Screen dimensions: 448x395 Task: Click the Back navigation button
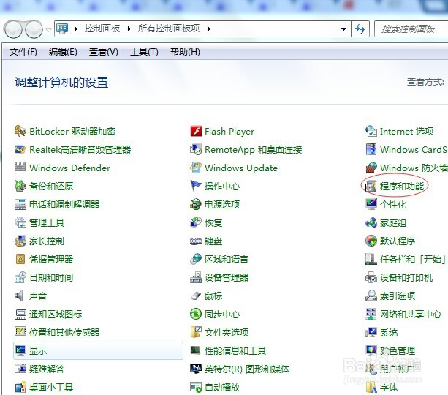click(12, 29)
